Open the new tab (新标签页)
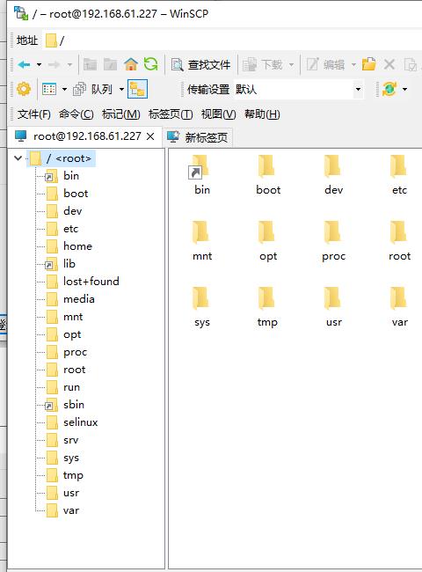Image resolution: width=422 pixels, height=572 pixels. click(198, 137)
